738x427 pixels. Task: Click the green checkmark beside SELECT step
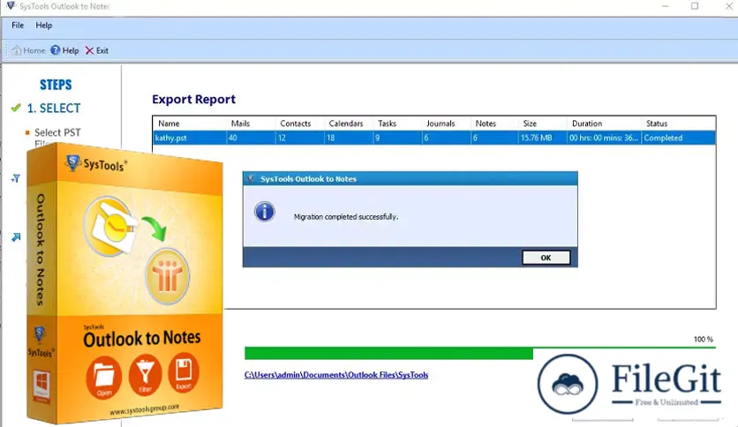tap(16, 108)
